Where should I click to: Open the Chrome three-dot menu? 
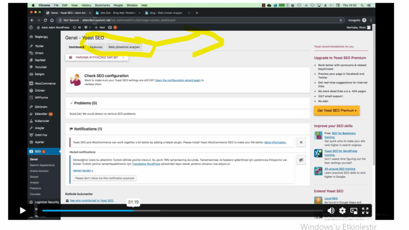369,20
